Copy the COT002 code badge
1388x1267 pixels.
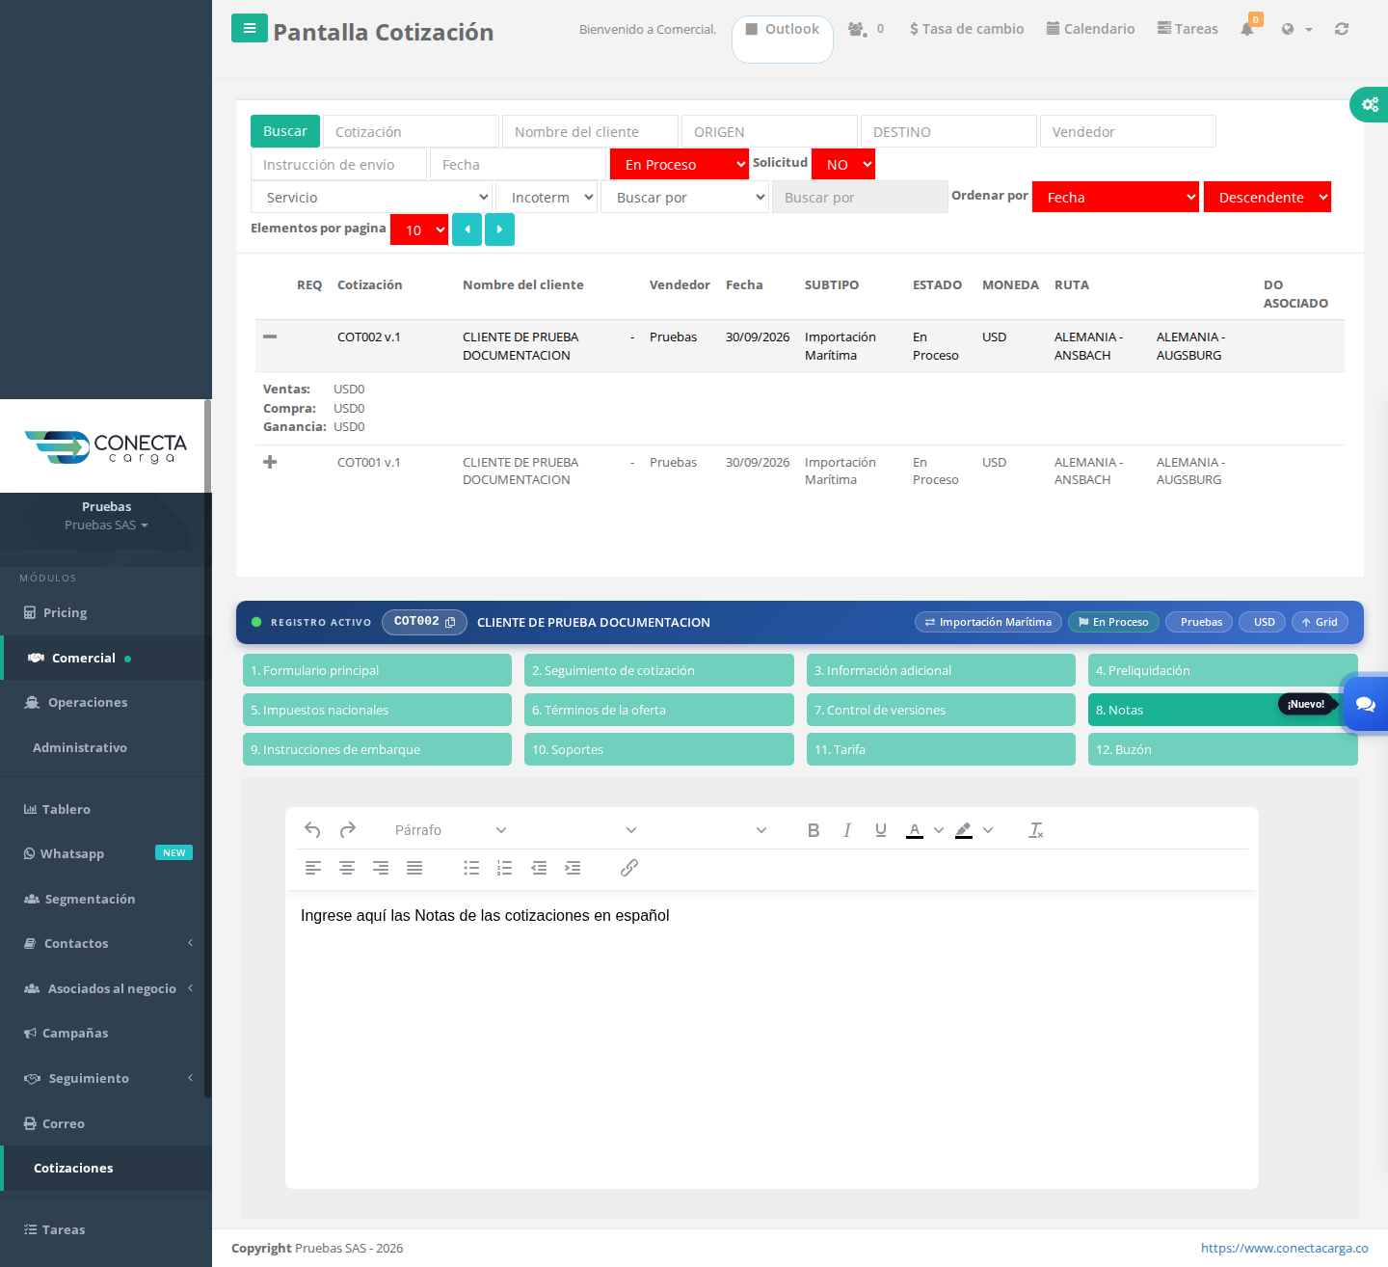pyautogui.click(x=424, y=622)
